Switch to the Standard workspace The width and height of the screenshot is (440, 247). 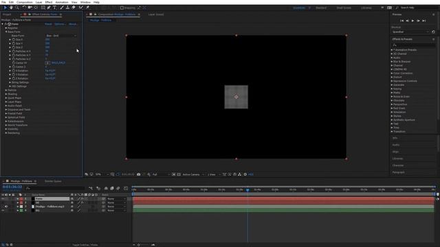point(321,8)
